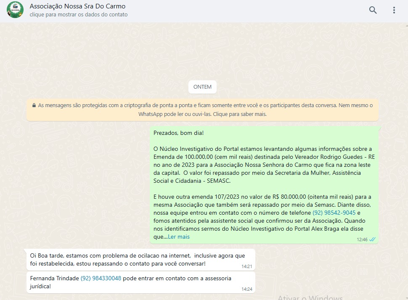Click the 12:46 sent message timestamp
This screenshot has width=408, height=300.
click(362, 239)
